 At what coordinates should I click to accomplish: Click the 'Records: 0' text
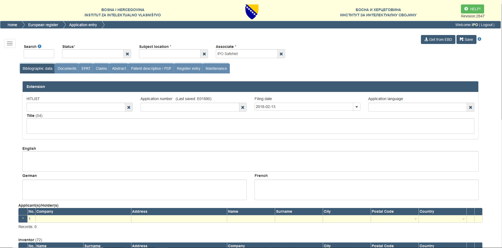tap(27, 227)
